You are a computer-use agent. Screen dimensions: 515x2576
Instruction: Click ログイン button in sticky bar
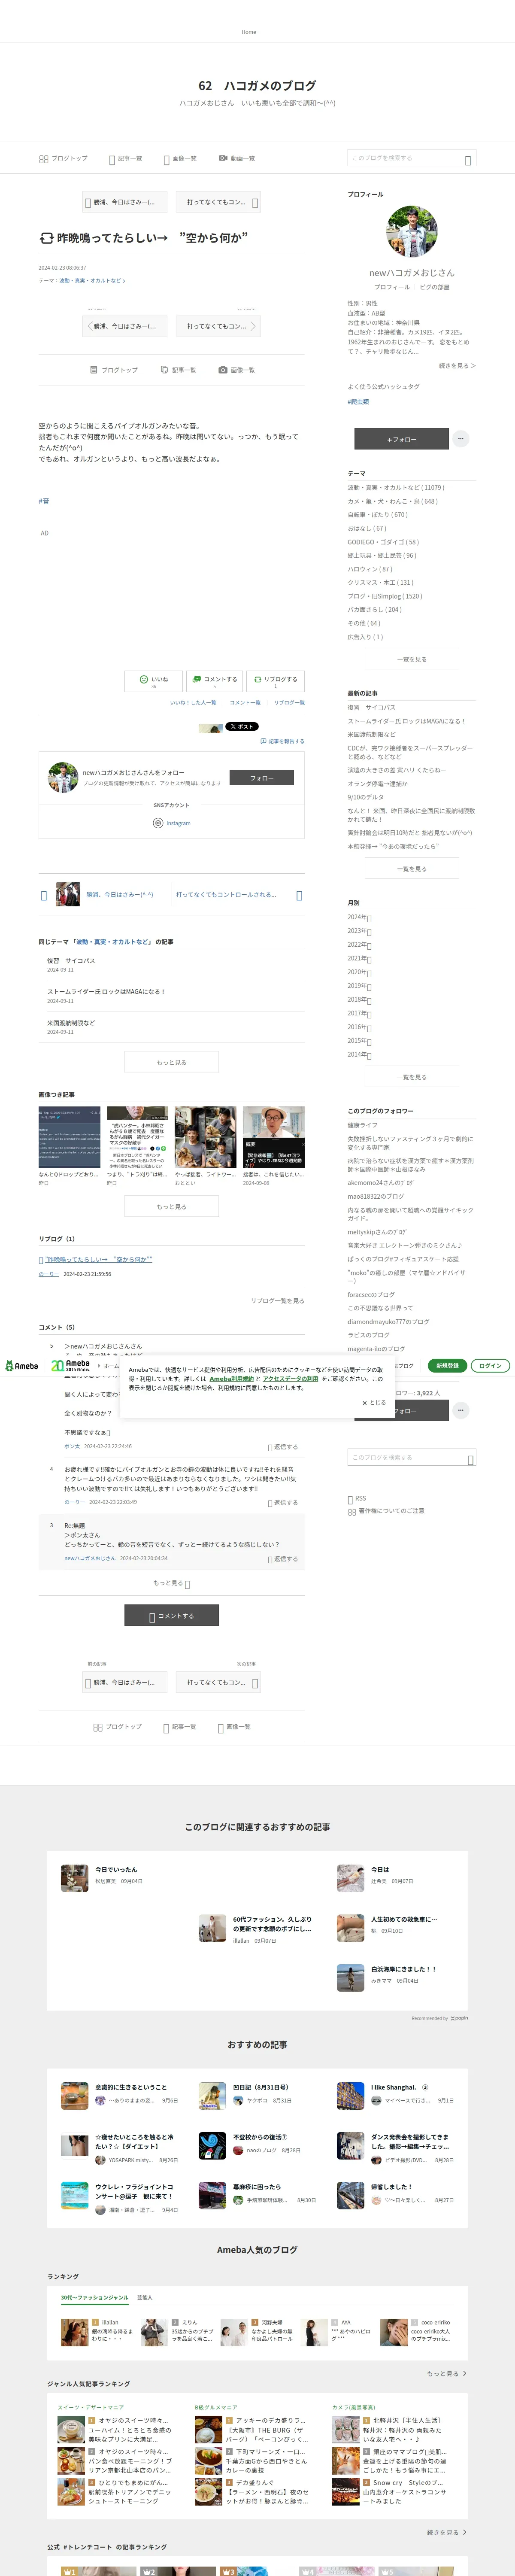click(490, 1366)
